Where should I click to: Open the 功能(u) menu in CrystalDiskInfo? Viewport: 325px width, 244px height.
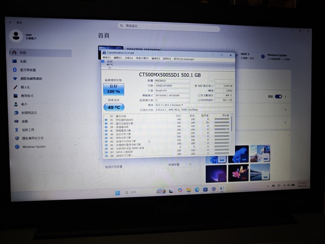coord(129,58)
